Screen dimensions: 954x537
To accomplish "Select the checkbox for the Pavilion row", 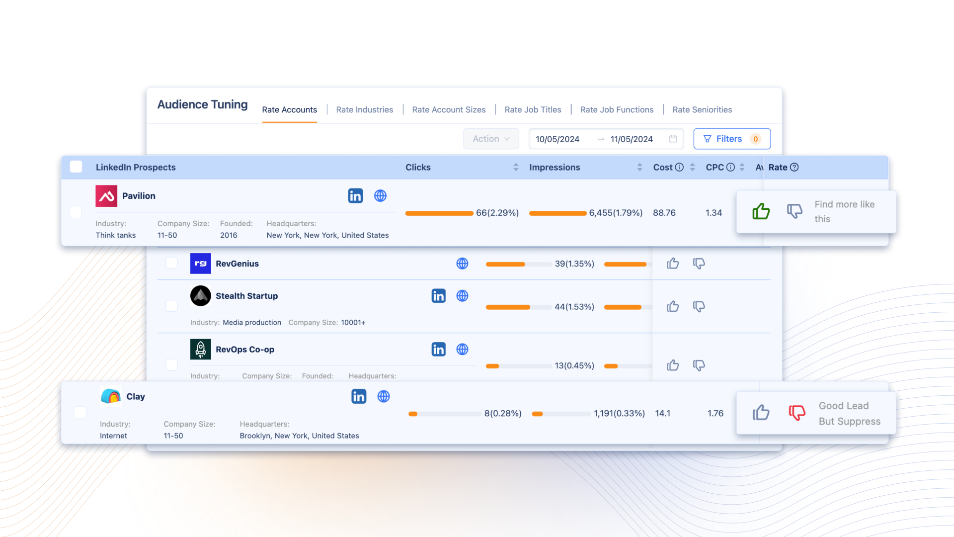I will tap(76, 211).
